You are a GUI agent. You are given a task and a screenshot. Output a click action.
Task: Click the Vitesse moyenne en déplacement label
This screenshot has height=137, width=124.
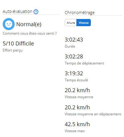tap(93, 114)
